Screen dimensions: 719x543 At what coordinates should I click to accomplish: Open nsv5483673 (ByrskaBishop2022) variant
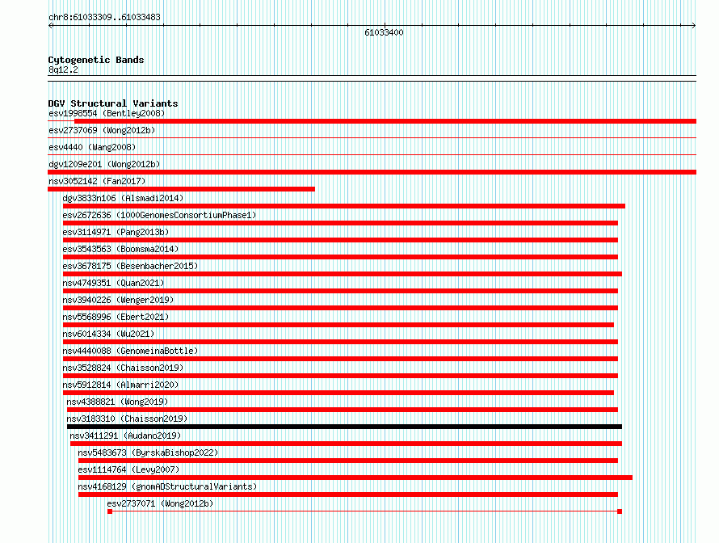tap(148, 452)
